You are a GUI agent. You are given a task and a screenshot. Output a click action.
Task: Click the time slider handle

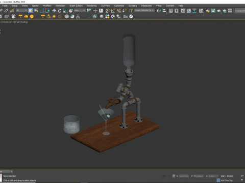5,171
